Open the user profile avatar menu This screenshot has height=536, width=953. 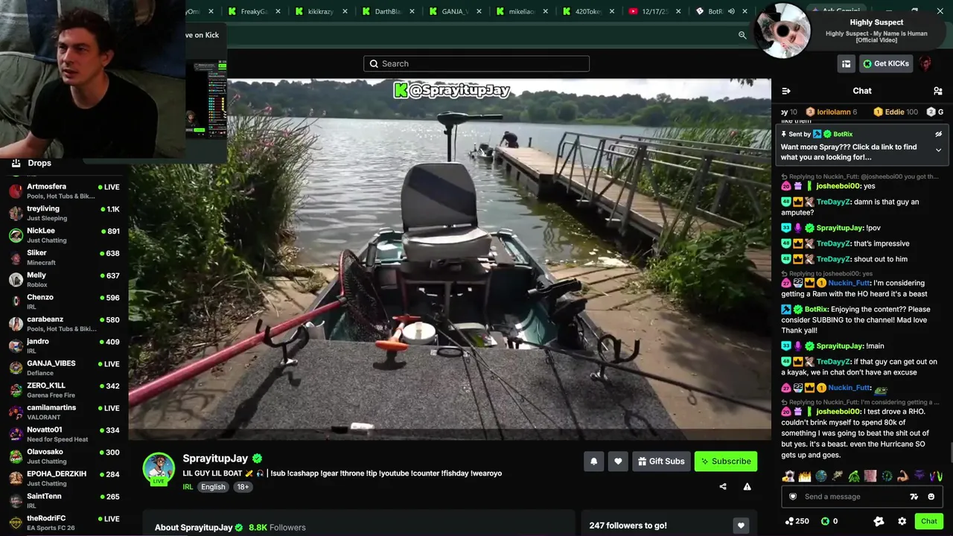pyautogui.click(x=925, y=64)
